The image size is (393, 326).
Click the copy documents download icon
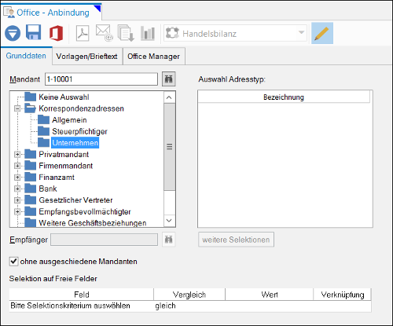[x=126, y=33]
